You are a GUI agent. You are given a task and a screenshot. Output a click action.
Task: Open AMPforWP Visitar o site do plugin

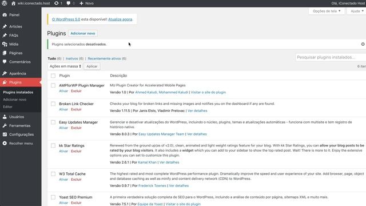[208, 92]
